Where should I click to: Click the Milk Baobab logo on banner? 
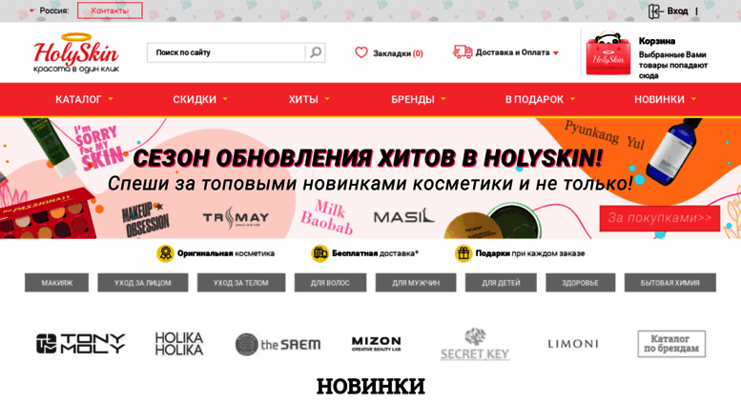(x=326, y=217)
